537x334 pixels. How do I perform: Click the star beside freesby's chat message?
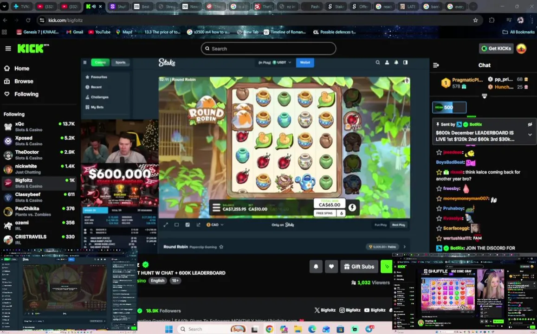tap(439, 188)
